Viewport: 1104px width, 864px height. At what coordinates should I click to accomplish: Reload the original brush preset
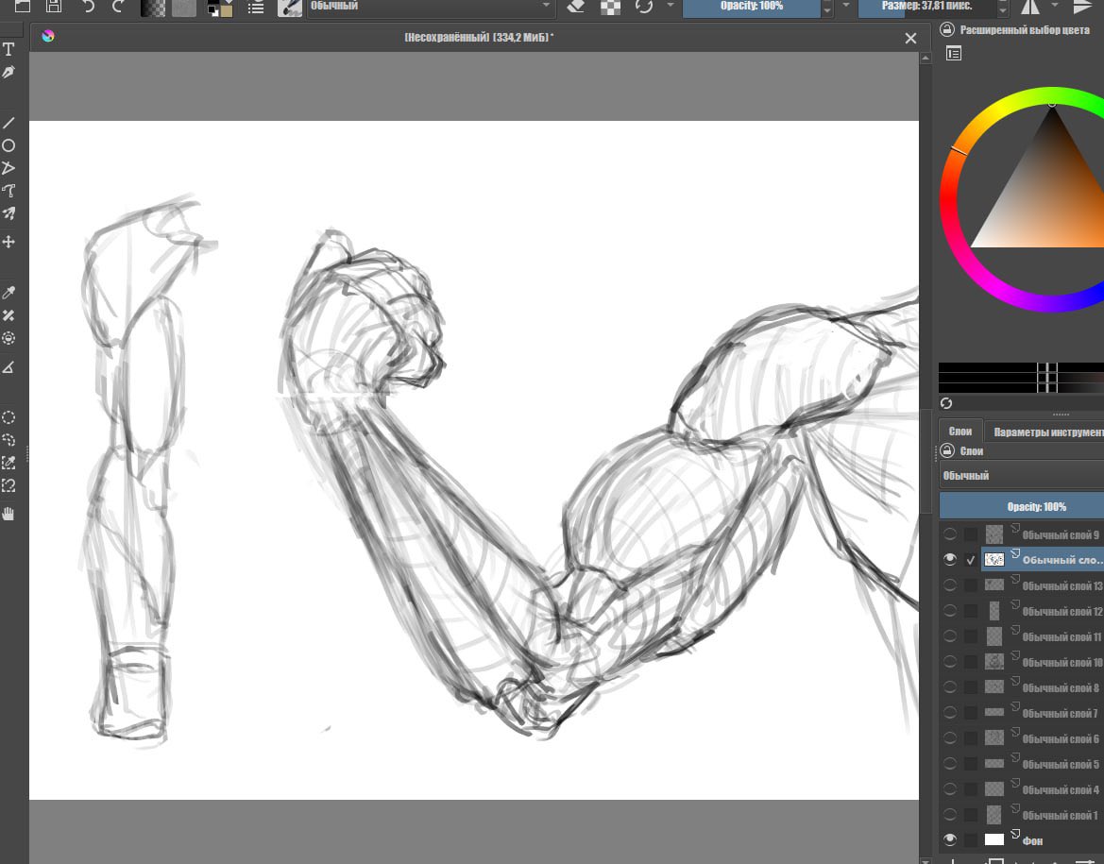point(643,7)
